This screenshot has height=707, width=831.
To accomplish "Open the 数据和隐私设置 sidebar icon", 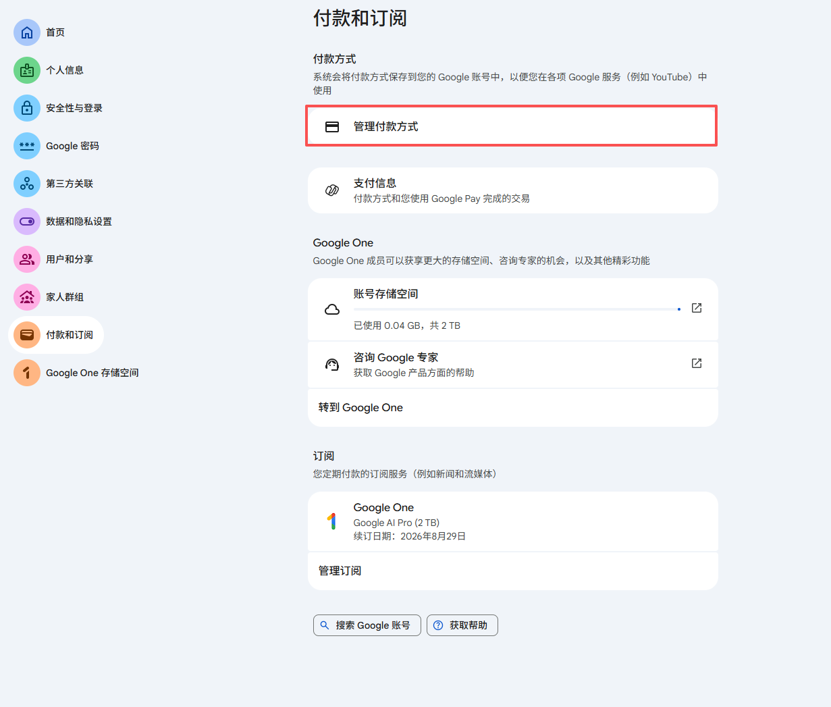I will point(27,221).
